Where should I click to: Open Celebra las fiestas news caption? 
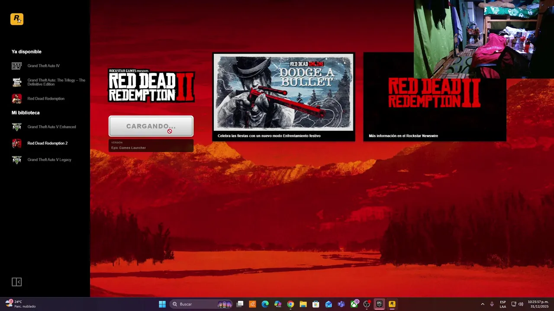269,136
